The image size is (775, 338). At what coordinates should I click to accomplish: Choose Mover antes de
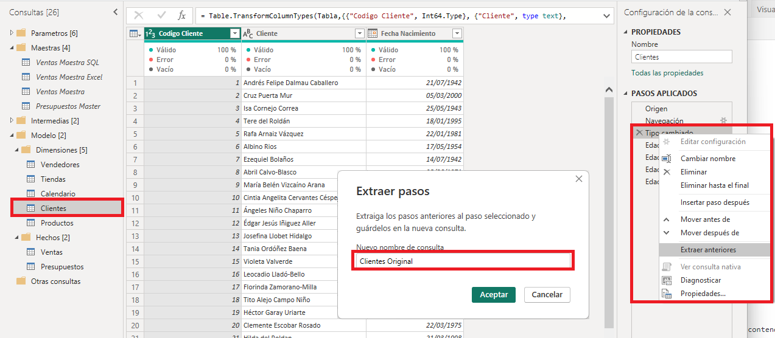(x=705, y=219)
